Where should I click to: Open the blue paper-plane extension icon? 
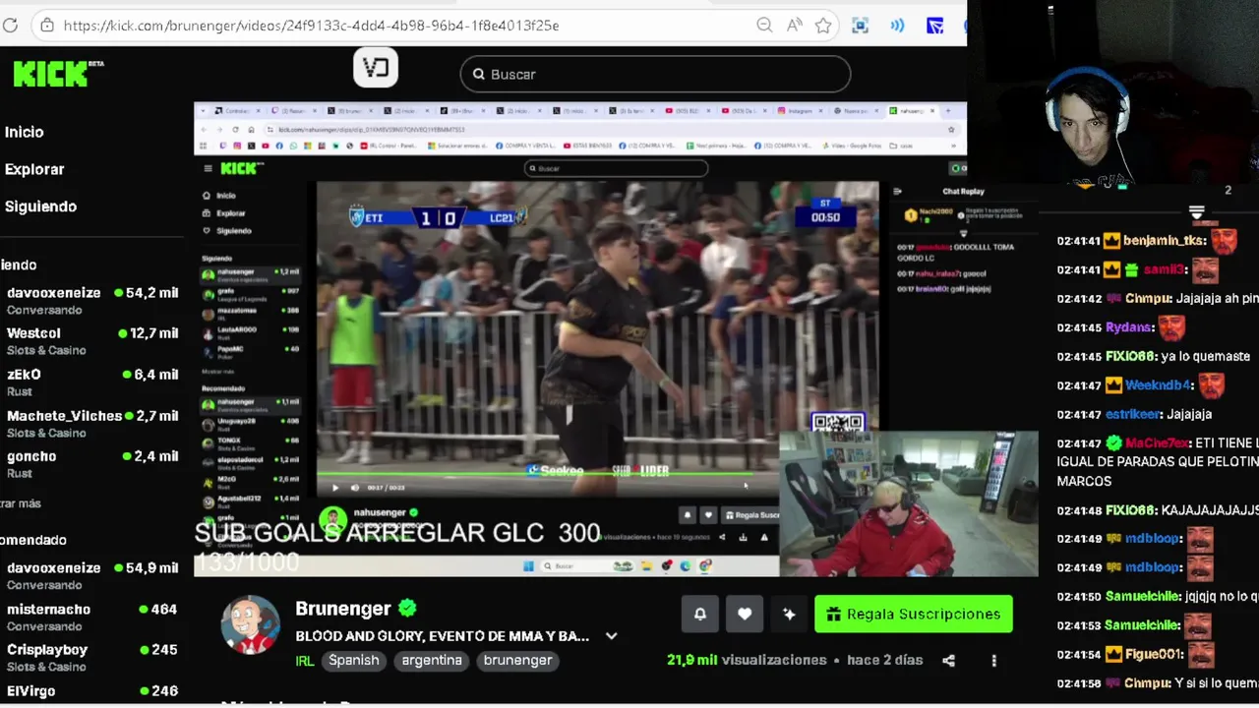pos(934,26)
